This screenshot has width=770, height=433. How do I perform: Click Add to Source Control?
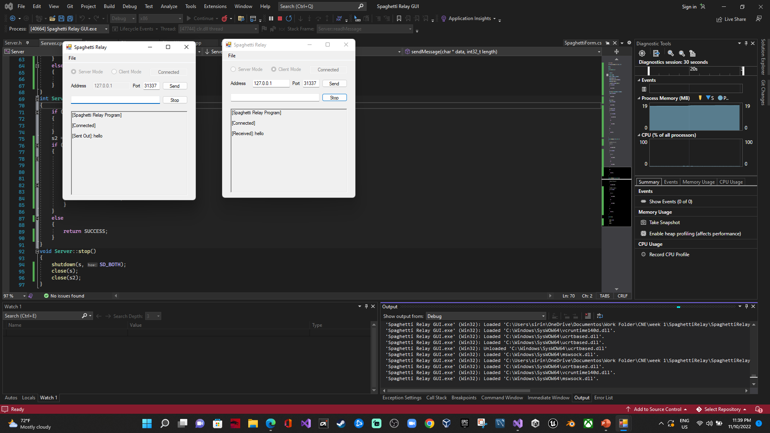coord(657,409)
